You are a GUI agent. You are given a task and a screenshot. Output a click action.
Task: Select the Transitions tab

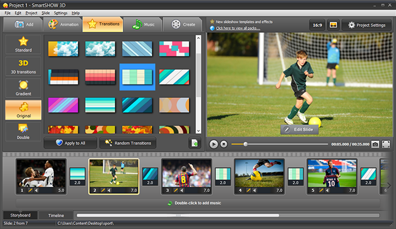point(103,25)
